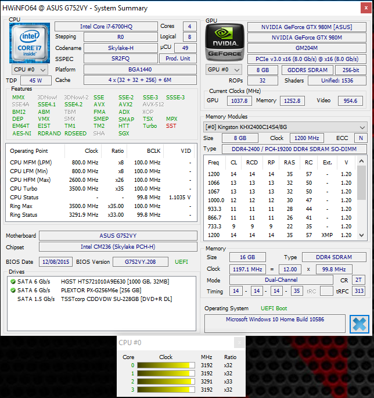Image resolution: width=374 pixels, height=398 pixels.
Task: Click the XMP 1200 timing row
Action: point(280,235)
